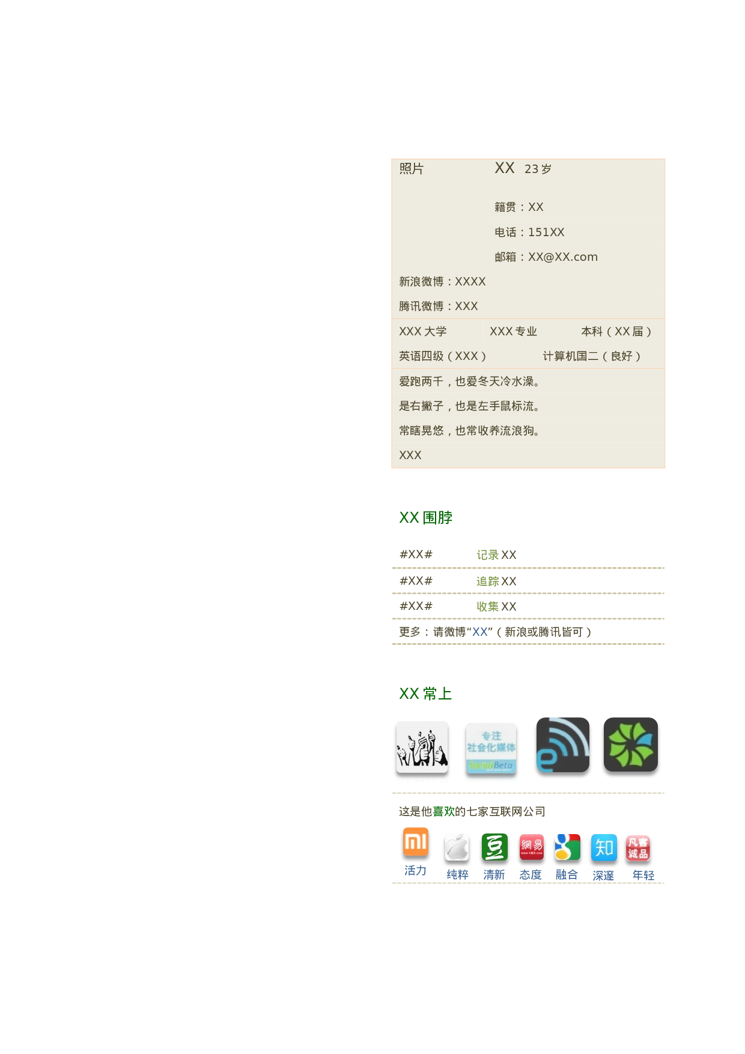This screenshot has height=1054, width=745.
Task: Click the 融合 label under Google
Action: (567, 874)
